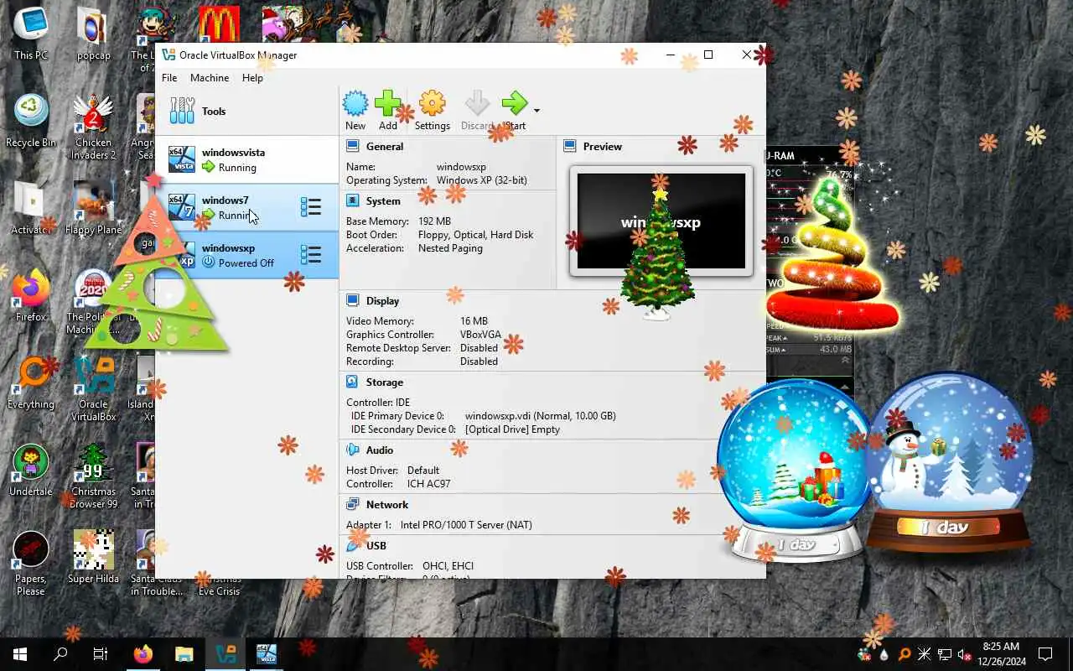The image size is (1073, 671).
Task: Open the System section header link
Action: pos(383,200)
